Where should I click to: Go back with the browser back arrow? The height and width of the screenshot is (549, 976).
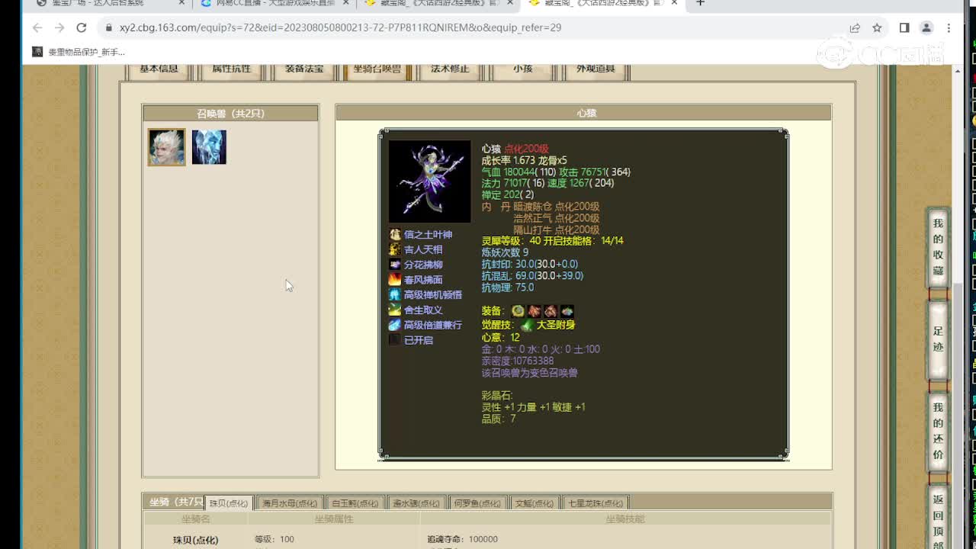(x=37, y=27)
